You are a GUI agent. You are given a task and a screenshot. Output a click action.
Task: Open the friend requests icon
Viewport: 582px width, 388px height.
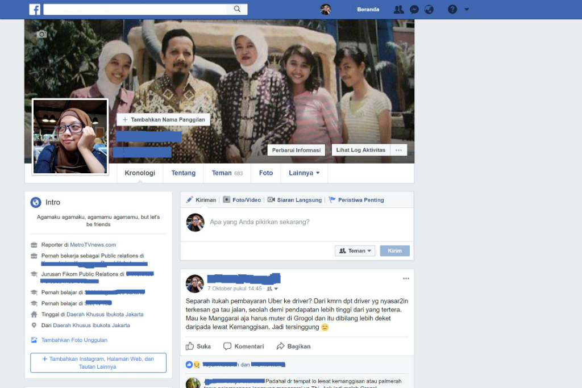tap(400, 9)
